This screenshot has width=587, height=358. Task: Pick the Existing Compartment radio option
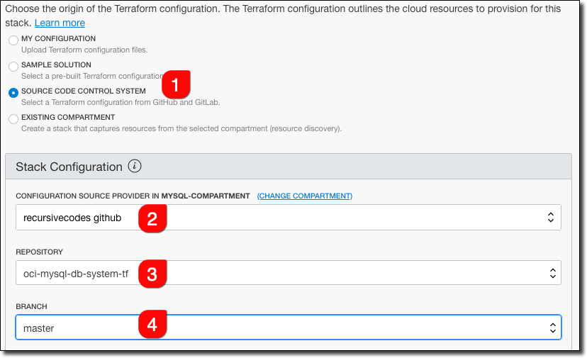(13, 118)
